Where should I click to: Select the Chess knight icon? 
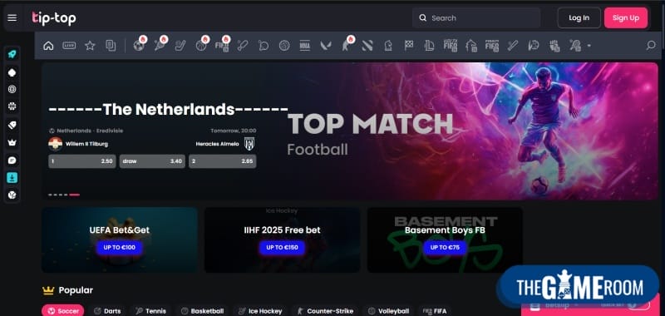tap(388, 46)
